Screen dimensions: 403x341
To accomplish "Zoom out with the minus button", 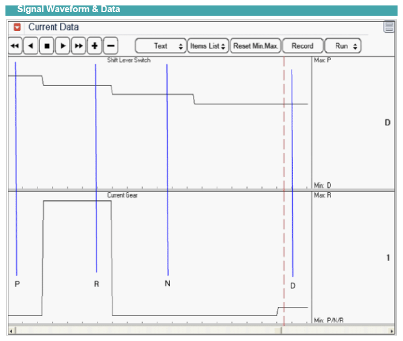I will point(111,46).
